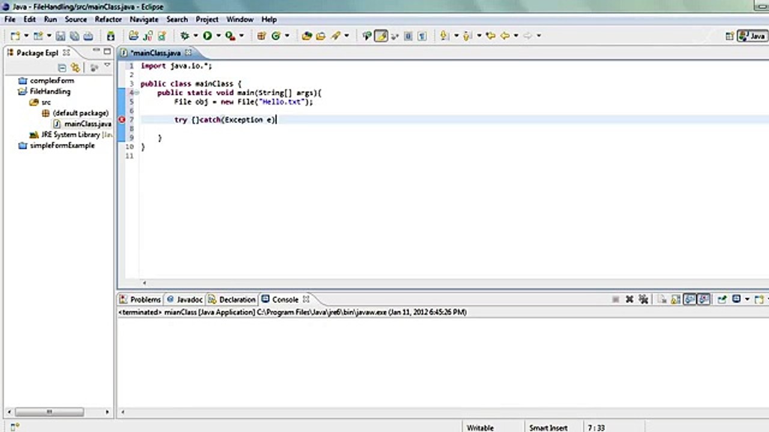Click the Display Selected Console monitor icon

click(x=736, y=299)
